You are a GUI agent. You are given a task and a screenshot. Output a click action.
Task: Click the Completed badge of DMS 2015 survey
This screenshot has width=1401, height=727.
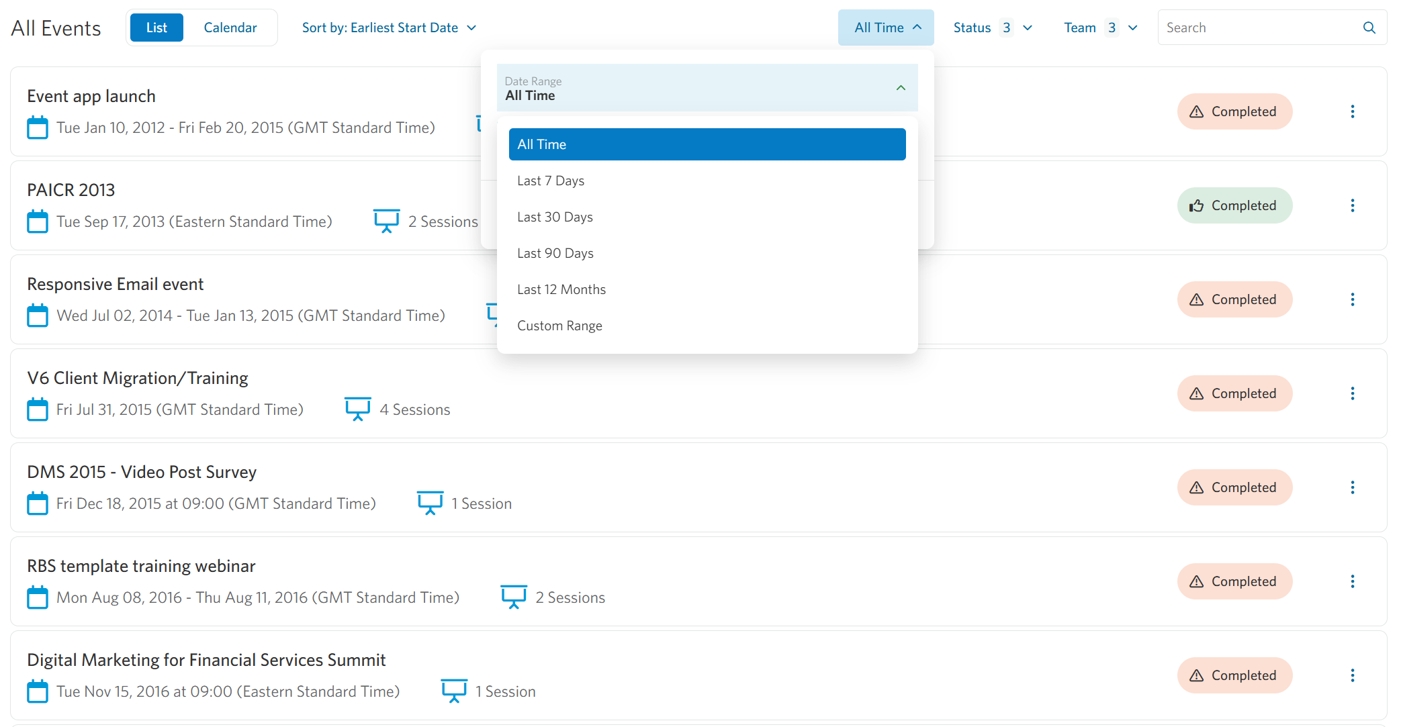[x=1234, y=487]
